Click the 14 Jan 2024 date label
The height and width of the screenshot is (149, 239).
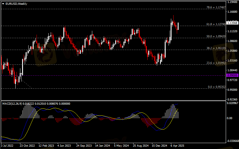coord(103,146)
